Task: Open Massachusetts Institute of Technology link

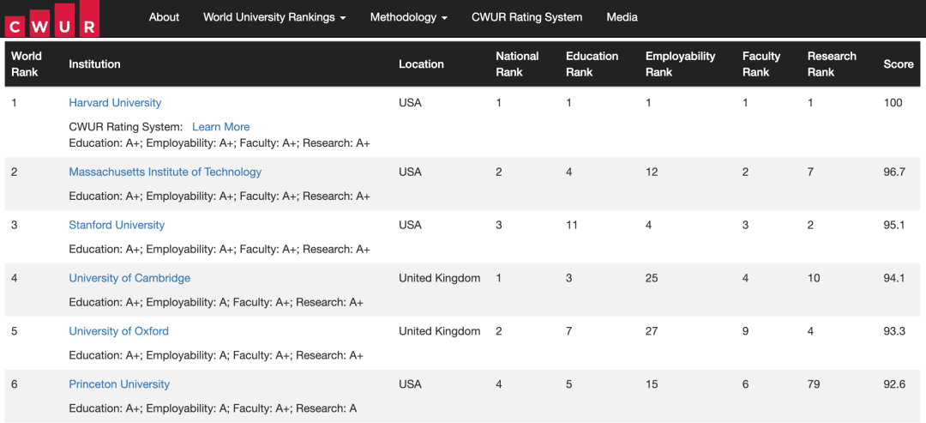Action: pyautogui.click(x=165, y=172)
